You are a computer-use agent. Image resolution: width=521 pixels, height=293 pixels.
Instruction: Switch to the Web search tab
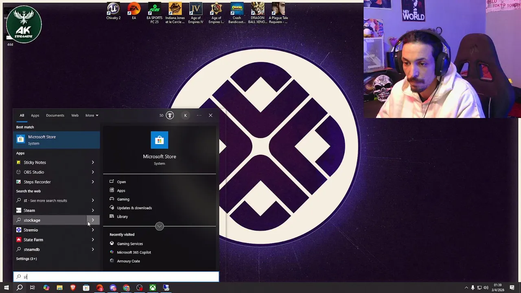click(x=75, y=115)
